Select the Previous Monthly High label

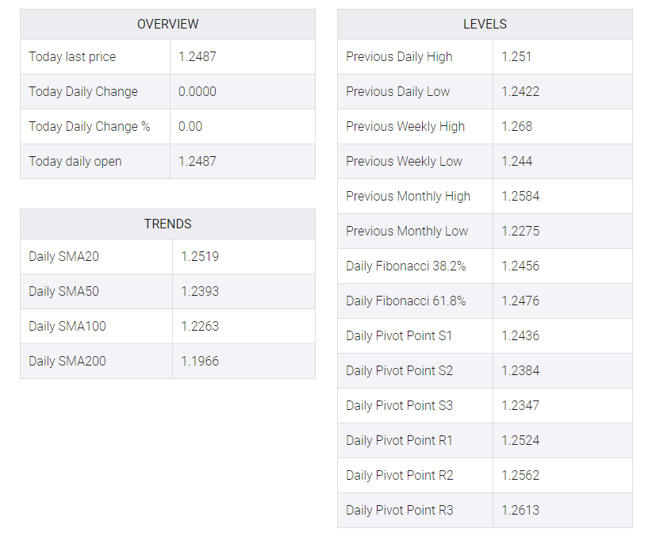coord(408,196)
